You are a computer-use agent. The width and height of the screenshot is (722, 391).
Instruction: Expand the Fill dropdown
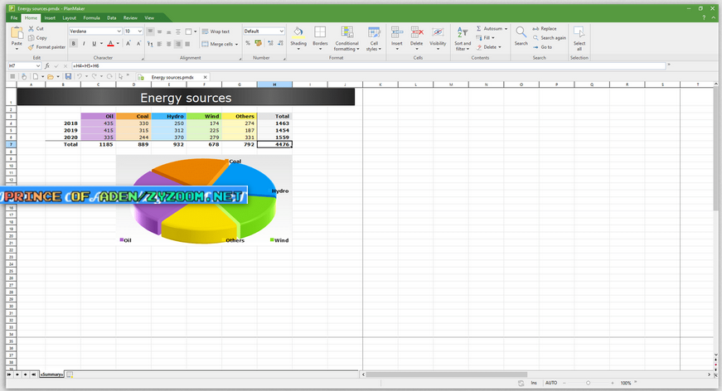[492, 38]
